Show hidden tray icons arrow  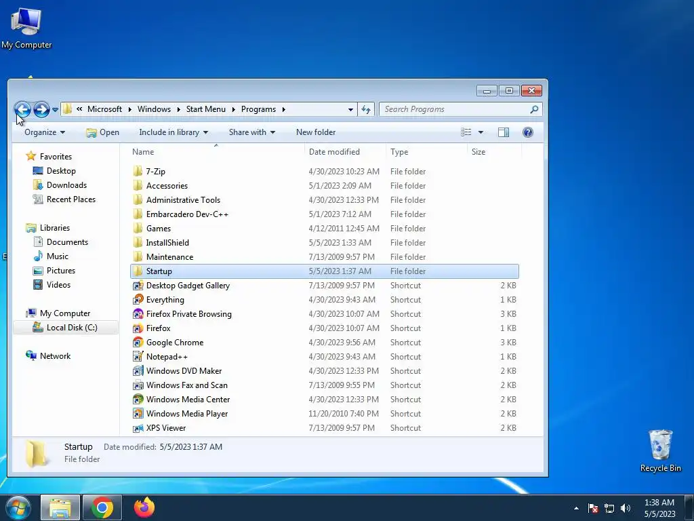coord(576,508)
